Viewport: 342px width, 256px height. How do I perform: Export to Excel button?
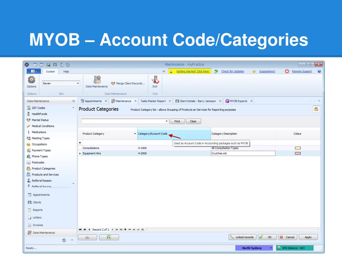coord(109,237)
